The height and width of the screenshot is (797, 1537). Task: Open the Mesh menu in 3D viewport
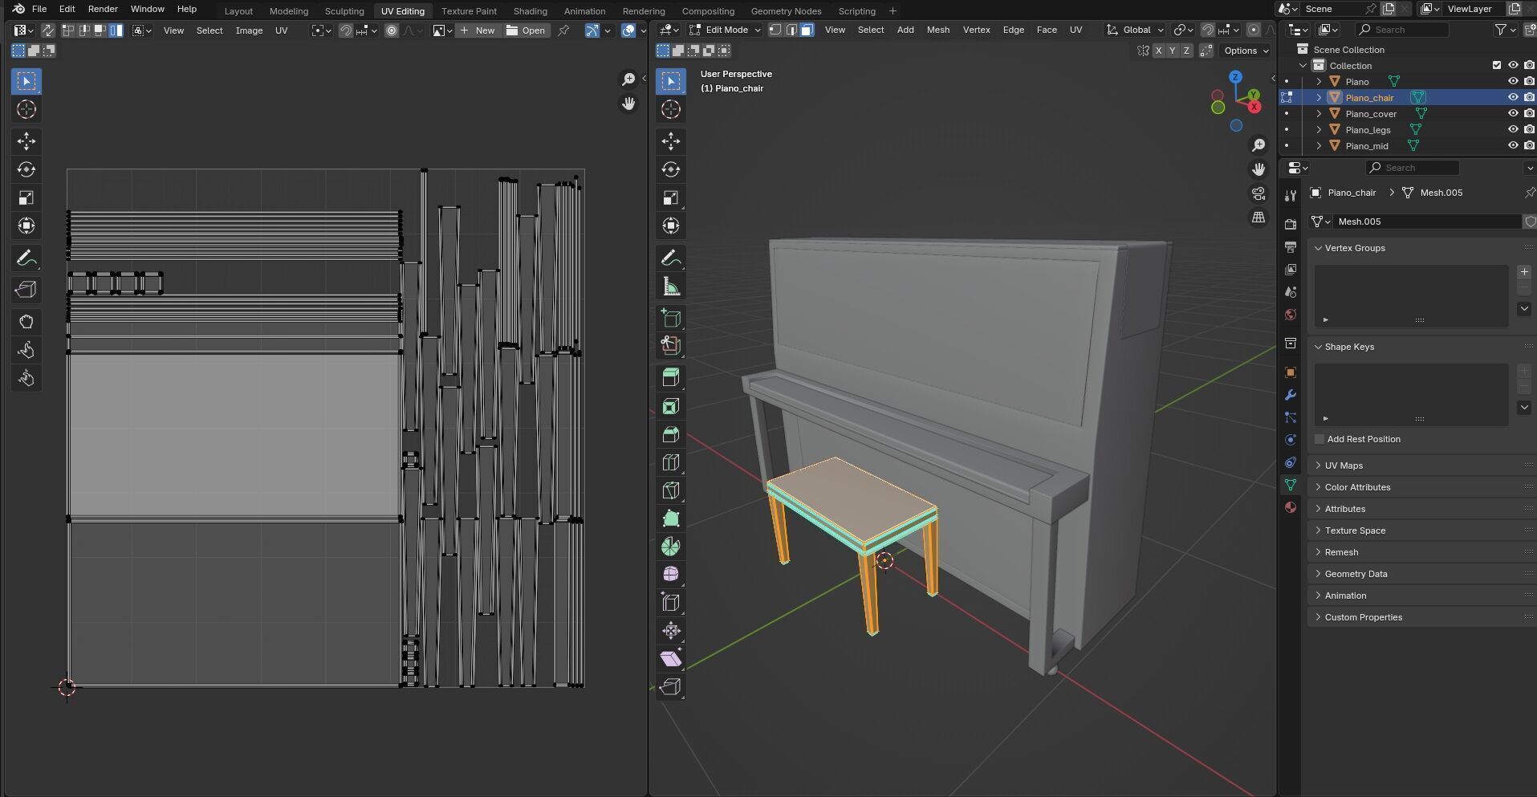point(937,30)
